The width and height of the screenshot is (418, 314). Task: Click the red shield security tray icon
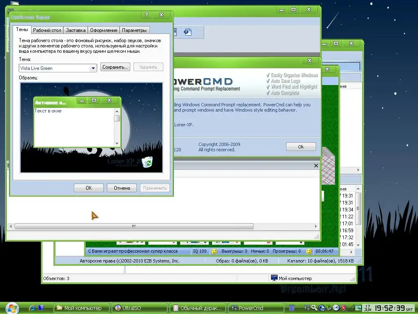point(344,308)
